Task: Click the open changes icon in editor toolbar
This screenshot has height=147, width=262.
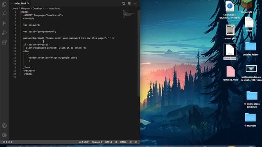Action: point(124,3)
